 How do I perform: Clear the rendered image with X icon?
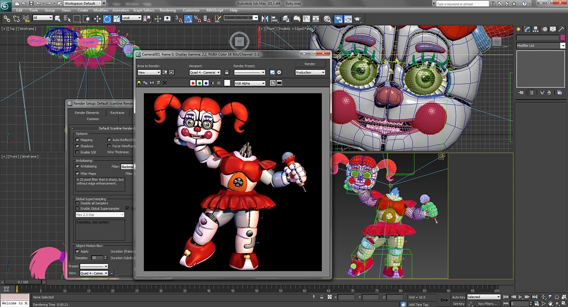coord(165,83)
